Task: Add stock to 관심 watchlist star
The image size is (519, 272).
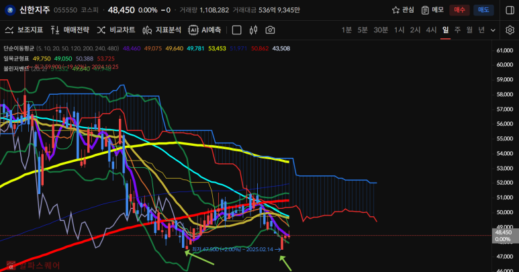Action: (x=403, y=10)
